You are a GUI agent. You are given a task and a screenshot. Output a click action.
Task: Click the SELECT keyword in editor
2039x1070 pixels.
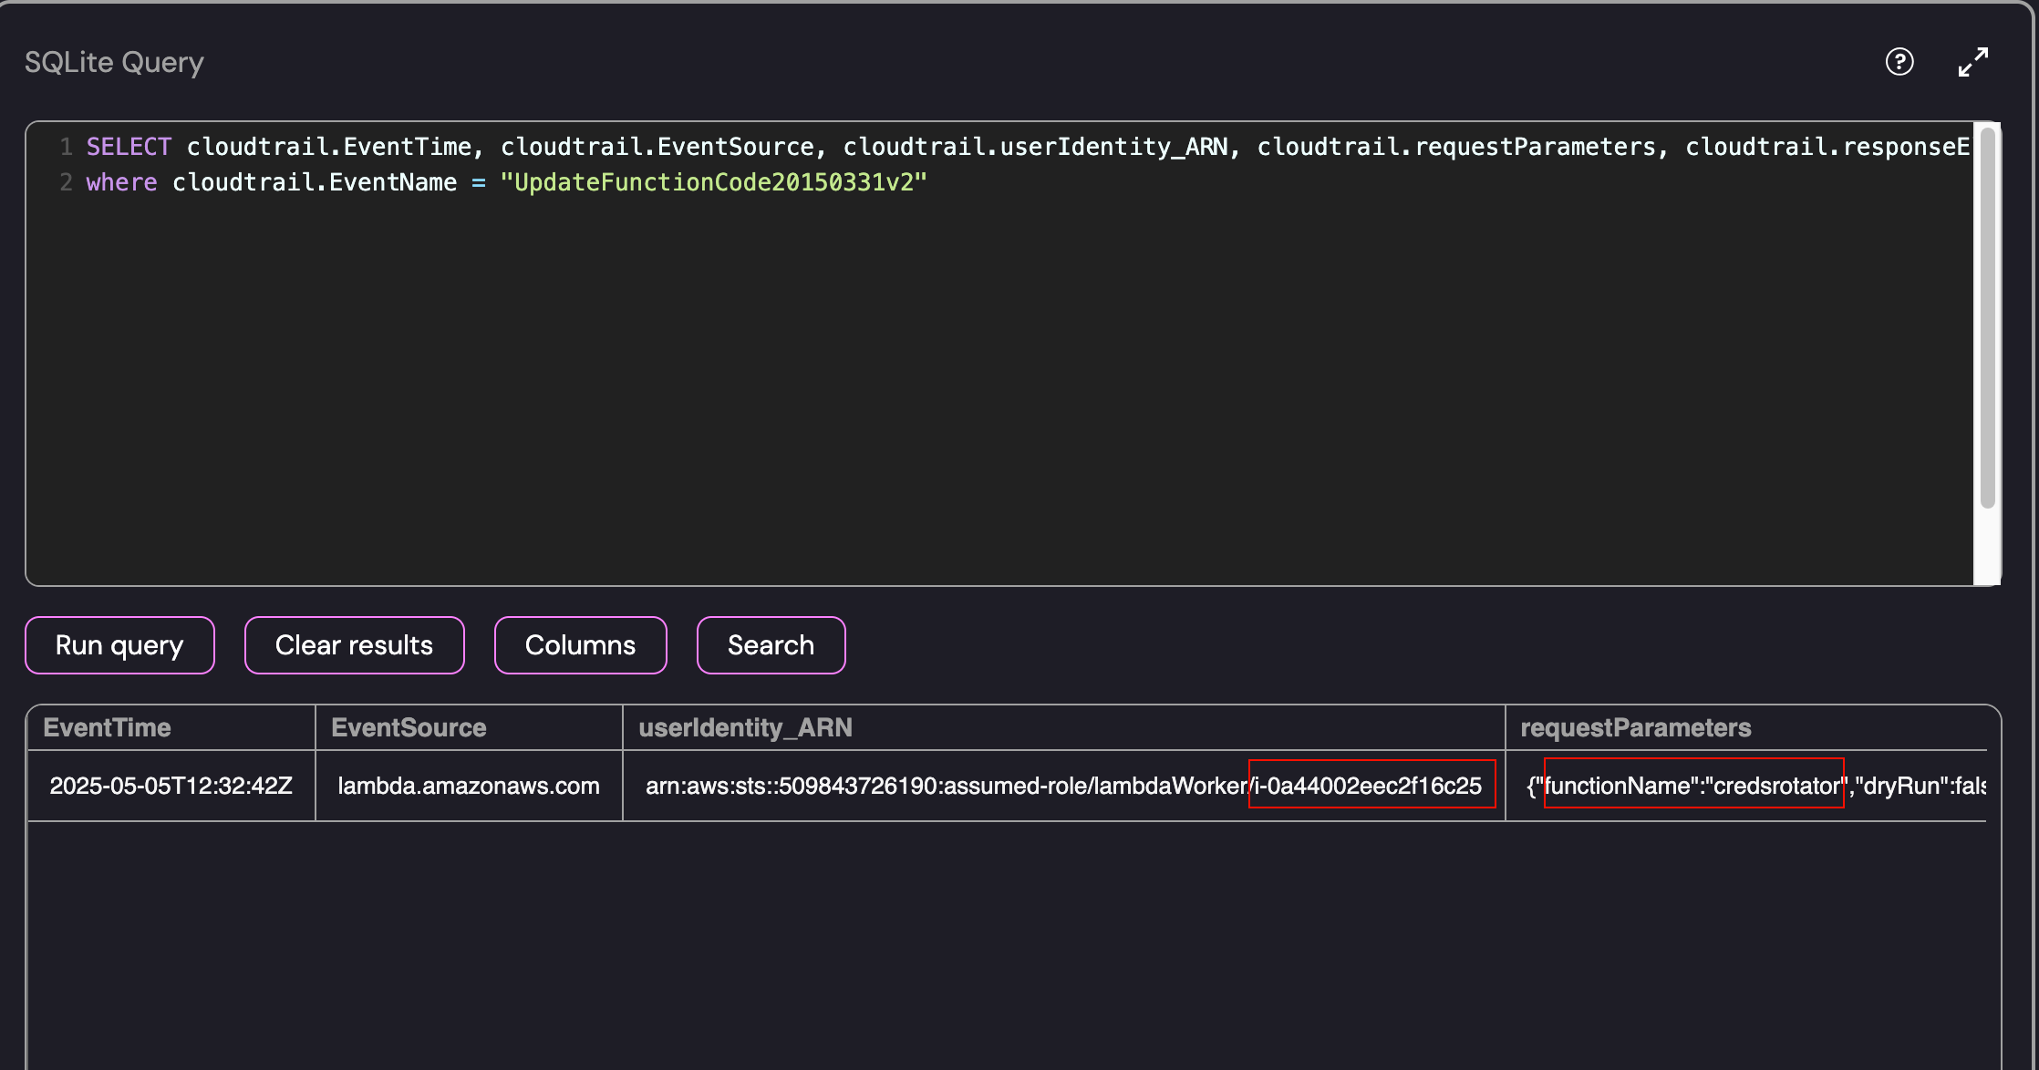pos(129,147)
